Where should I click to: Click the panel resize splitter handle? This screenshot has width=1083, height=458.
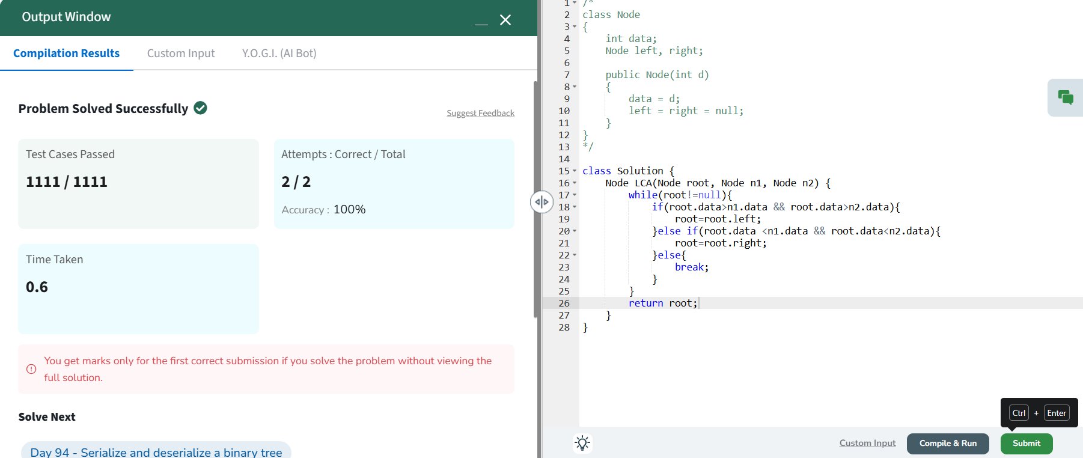[x=541, y=202]
